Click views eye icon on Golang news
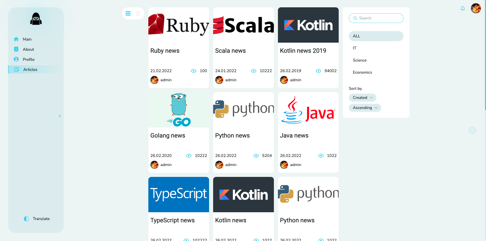 [189, 156]
